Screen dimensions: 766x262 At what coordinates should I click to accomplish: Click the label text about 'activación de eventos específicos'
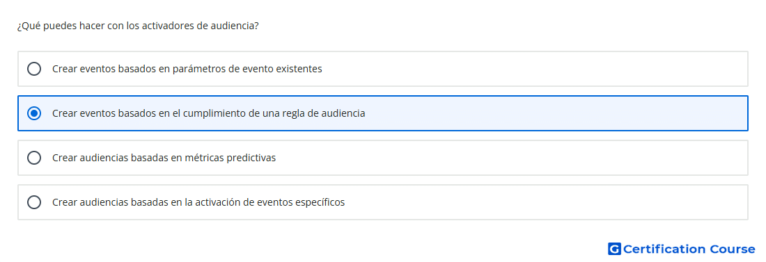(x=198, y=202)
